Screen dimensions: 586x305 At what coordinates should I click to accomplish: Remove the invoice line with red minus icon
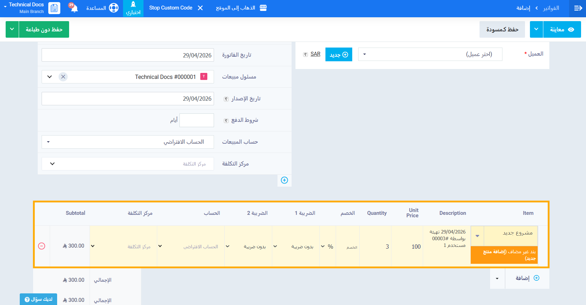click(42, 246)
